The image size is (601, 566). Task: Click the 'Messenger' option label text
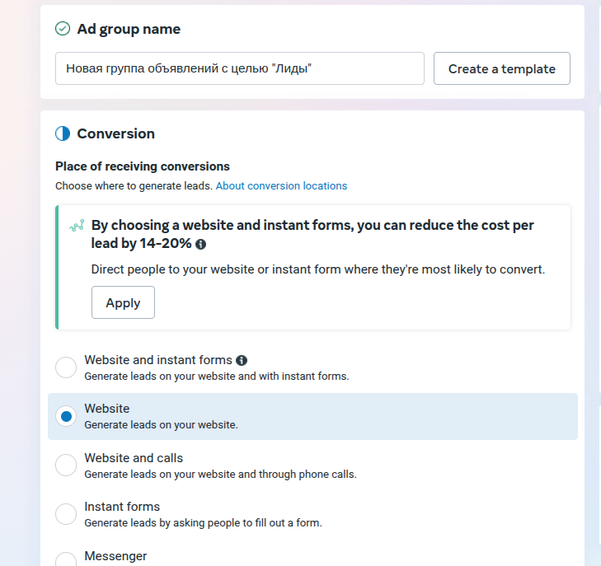tap(115, 555)
